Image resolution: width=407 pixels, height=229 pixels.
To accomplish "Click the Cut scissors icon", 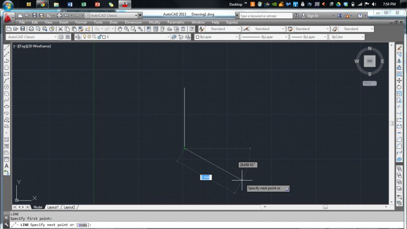I will [x=60, y=29].
